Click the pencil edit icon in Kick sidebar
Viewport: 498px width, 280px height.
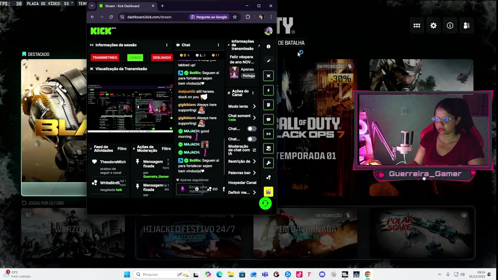(x=268, y=61)
